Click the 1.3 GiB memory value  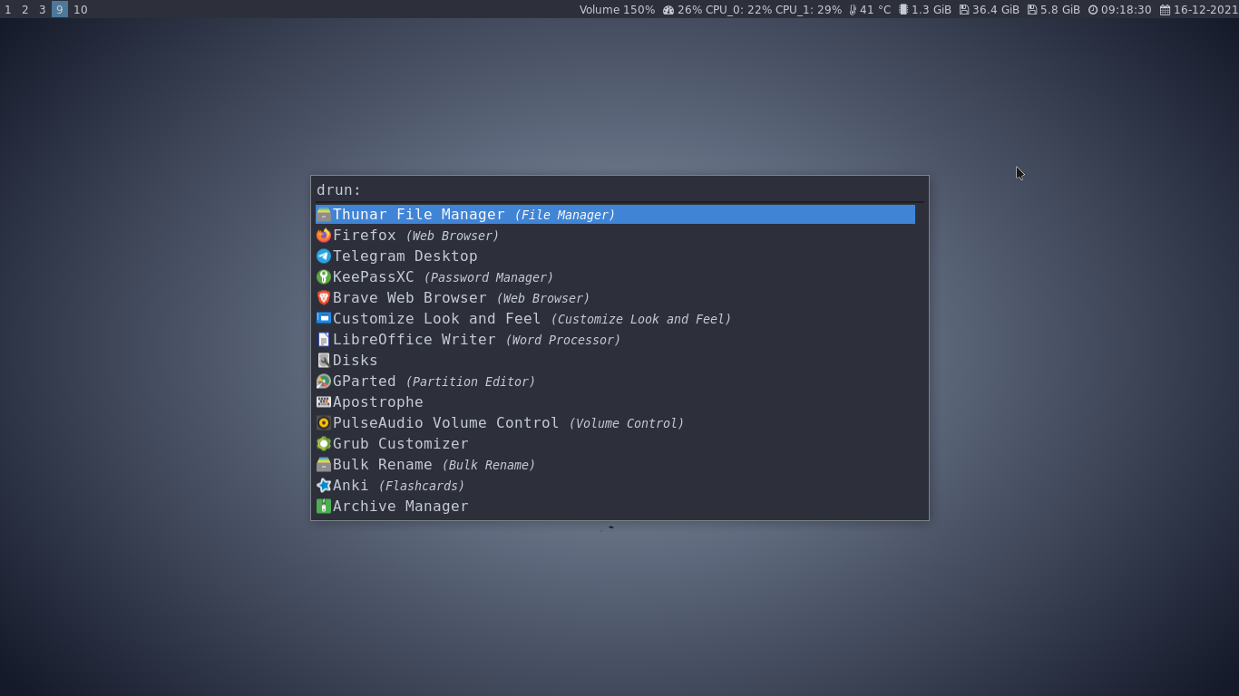932,10
